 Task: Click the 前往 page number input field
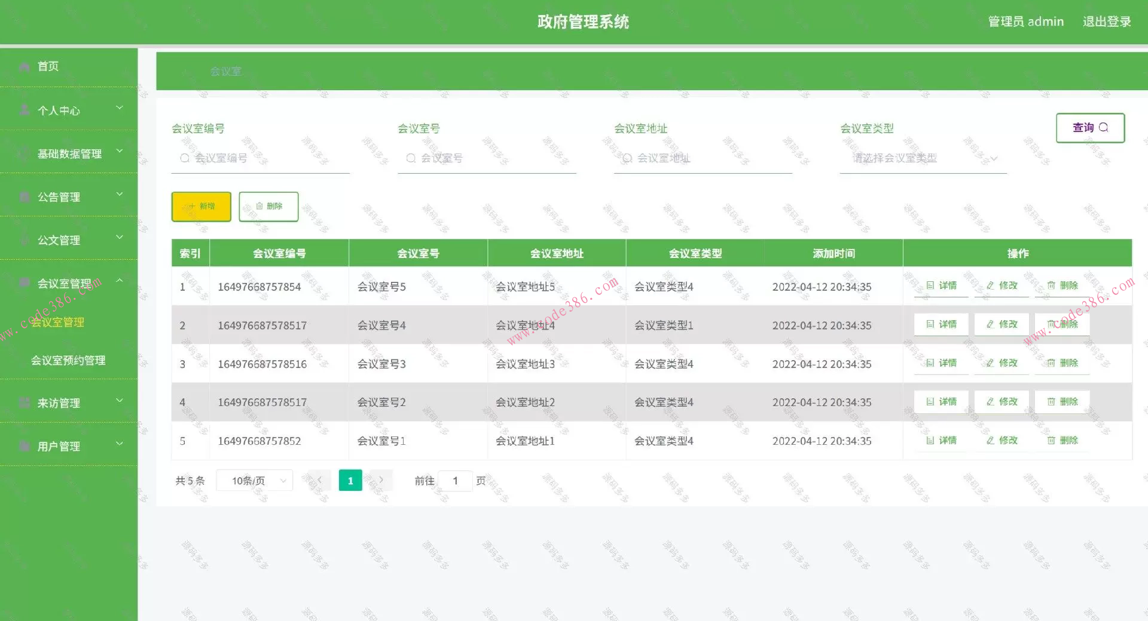click(x=456, y=480)
